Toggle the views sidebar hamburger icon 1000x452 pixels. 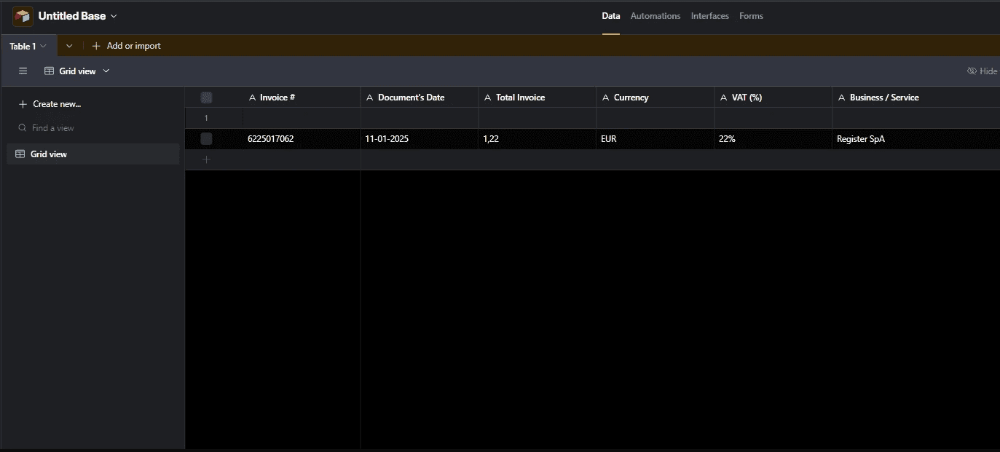pos(23,71)
